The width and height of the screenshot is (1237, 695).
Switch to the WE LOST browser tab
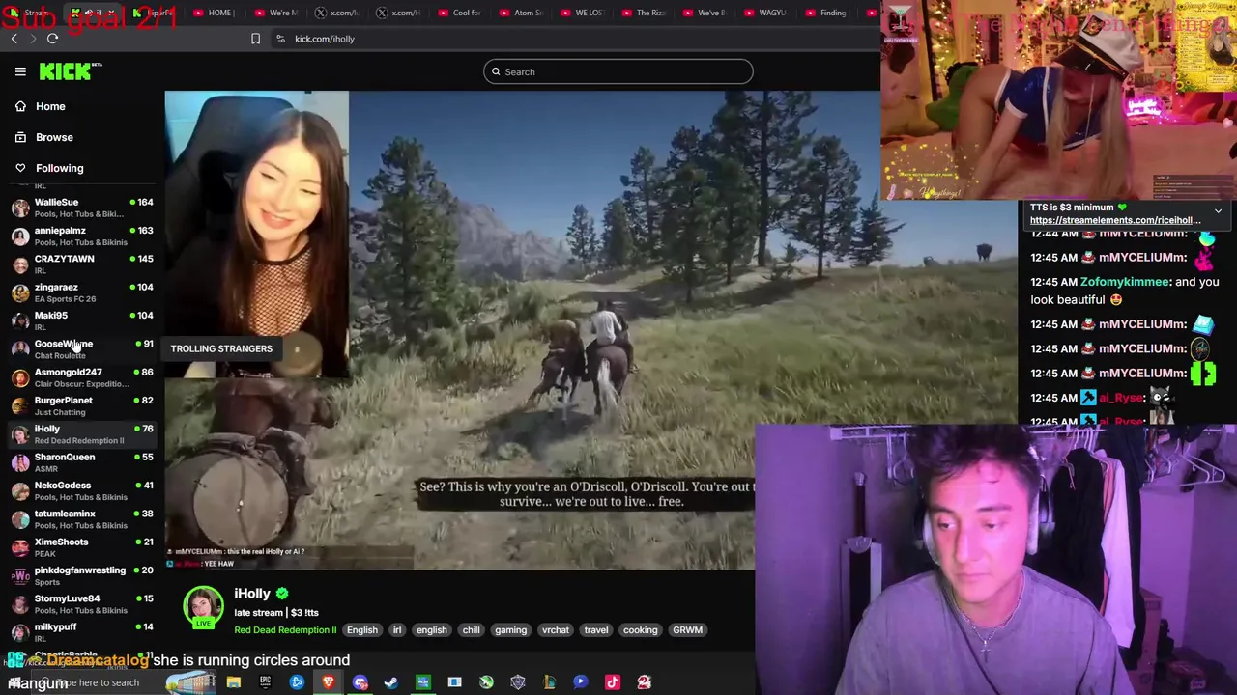coord(583,13)
